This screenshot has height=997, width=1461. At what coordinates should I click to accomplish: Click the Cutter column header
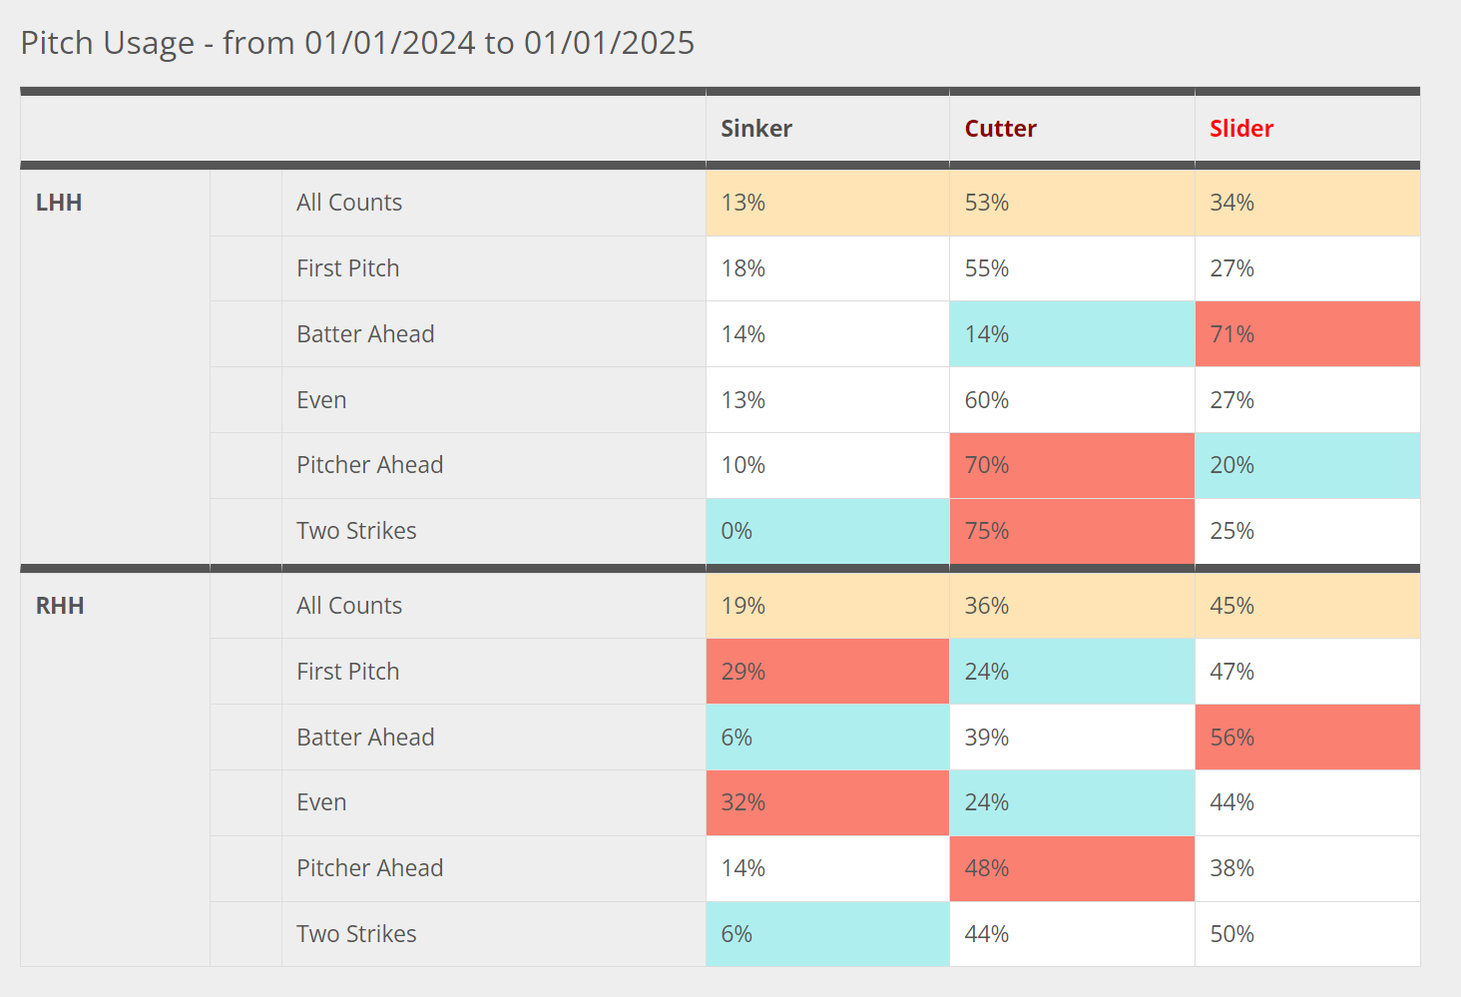[1000, 129]
